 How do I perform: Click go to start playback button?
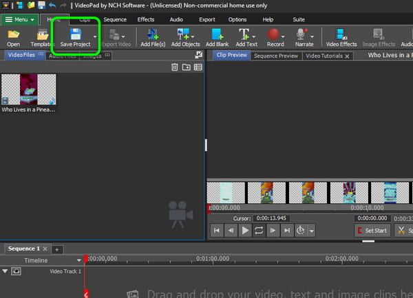pos(217,231)
